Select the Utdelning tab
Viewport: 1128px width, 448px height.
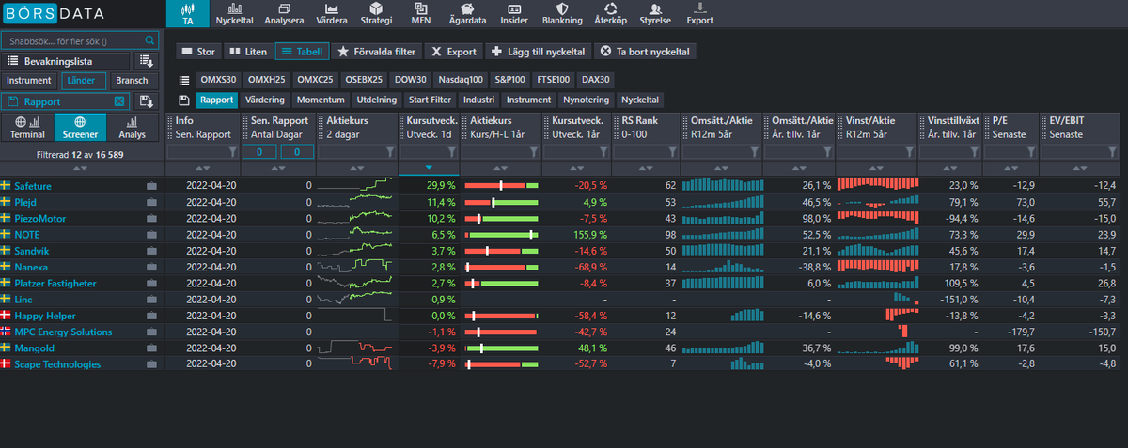point(377,100)
